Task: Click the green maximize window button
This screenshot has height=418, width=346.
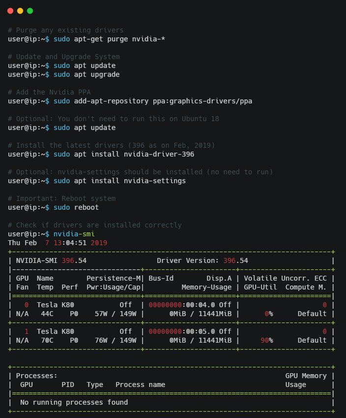Action: pos(30,11)
